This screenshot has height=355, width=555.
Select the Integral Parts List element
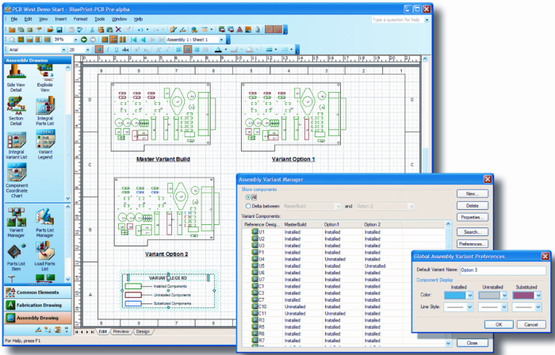tap(45, 111)
